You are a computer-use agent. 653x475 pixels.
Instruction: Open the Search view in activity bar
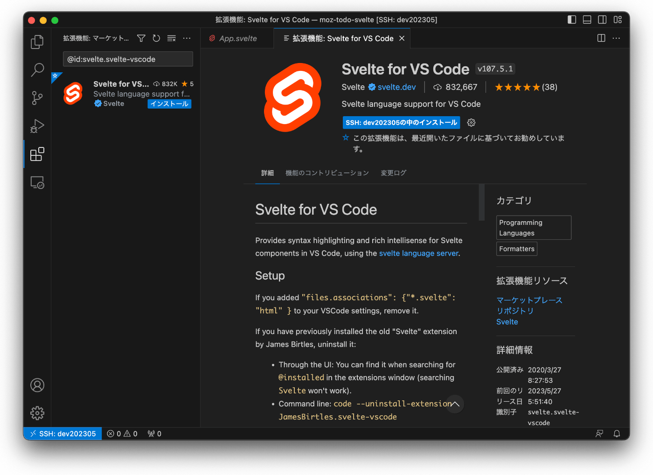coord(37,70)
